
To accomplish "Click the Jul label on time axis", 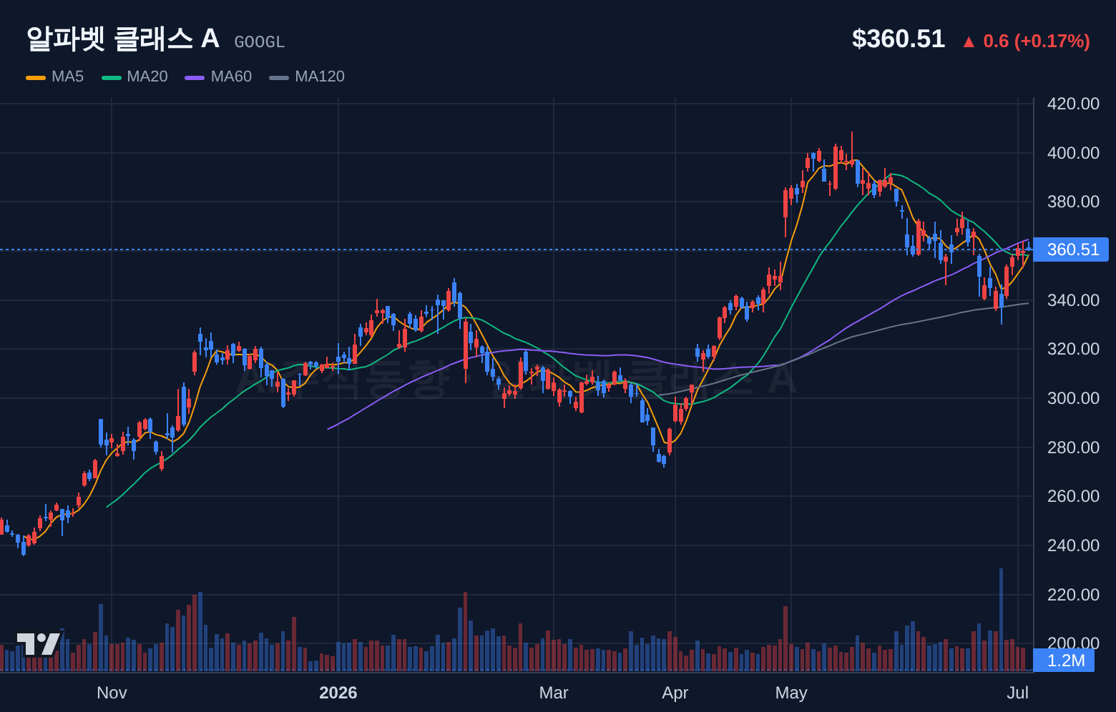I will click(1018, 693).
